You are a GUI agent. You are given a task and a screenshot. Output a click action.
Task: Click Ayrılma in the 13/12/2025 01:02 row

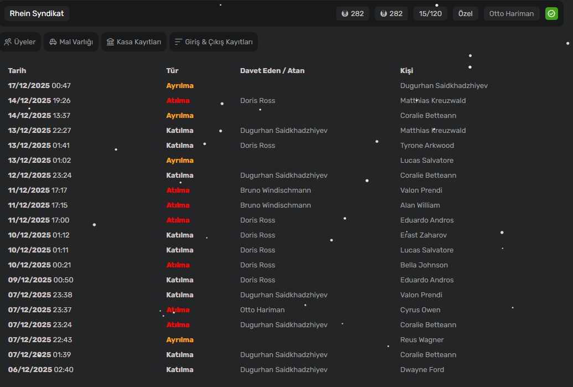click(x=180, y=161)
